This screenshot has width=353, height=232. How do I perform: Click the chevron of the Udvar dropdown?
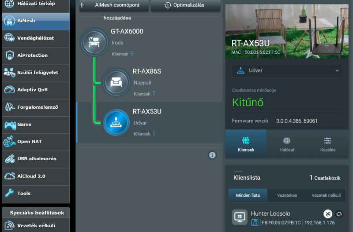[337, 70]
